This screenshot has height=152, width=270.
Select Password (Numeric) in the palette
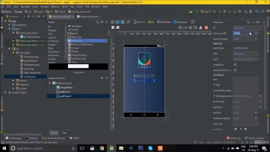pyautogui.click(x=82, y=44)
